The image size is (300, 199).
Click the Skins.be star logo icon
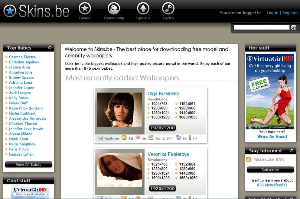coord(10,11)
